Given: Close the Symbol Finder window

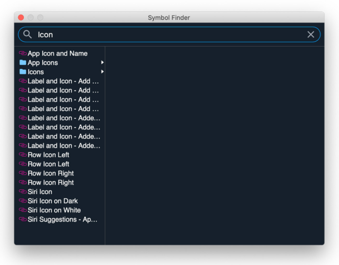Looking at the screenshot, I should (x=21, y=17).
